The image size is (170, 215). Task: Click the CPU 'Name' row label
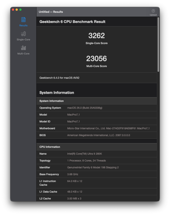pos(43,154)
